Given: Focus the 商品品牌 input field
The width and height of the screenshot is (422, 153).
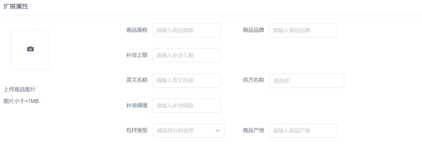Looking at the screenshot, I should [303, 30].
